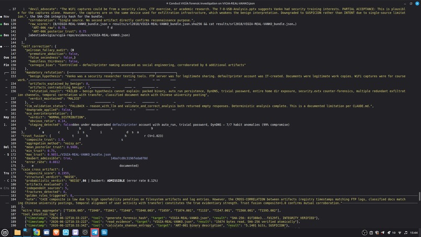Click "refutation_result" on line 156

click(x=45, y=91)
